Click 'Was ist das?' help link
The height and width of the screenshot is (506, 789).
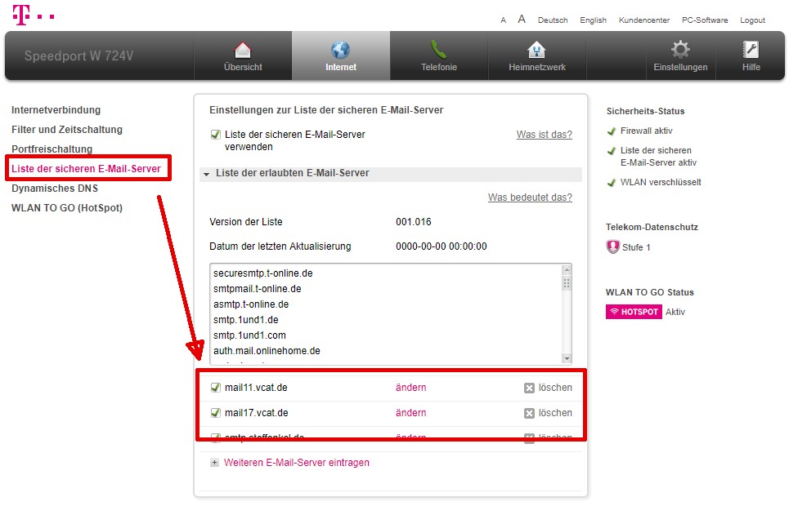(x=544, y=135)
